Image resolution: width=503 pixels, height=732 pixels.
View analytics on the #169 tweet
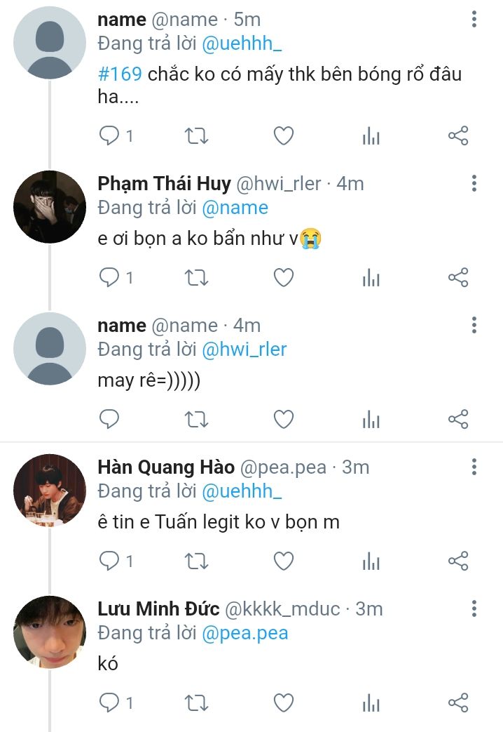click(x=371, y=136)
